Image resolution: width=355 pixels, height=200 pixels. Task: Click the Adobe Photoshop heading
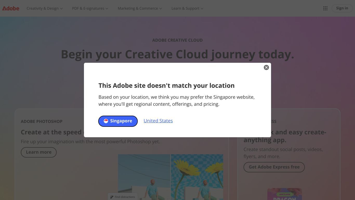coord(42,121)
